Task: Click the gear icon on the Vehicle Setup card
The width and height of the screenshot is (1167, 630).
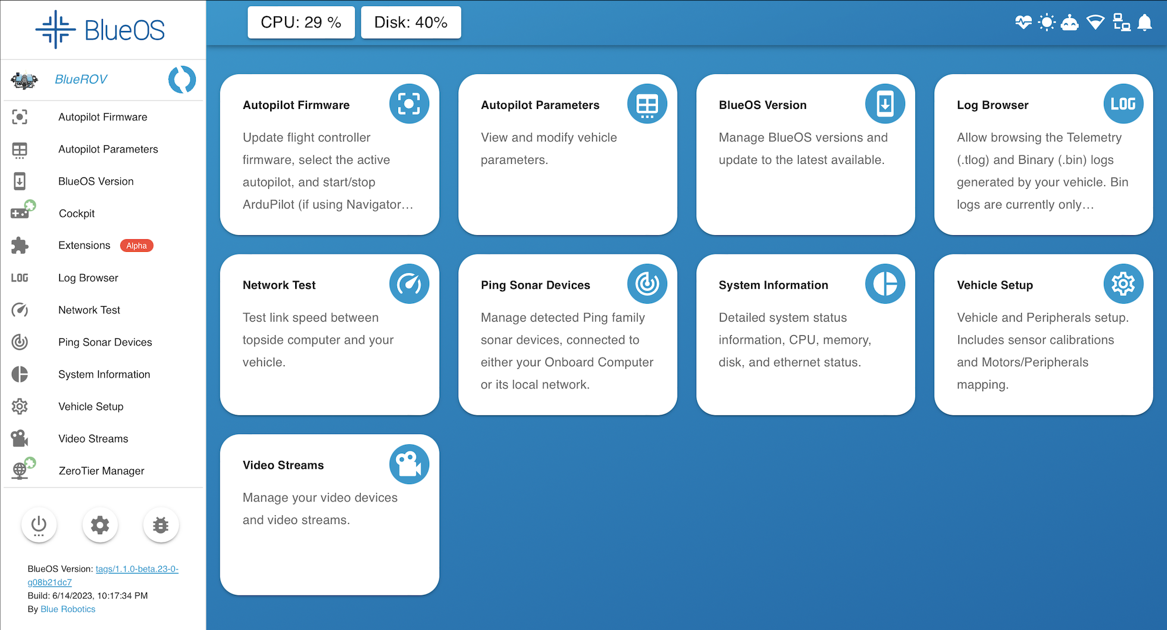Action: 1124,284
